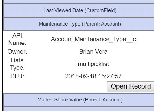Click the API Name: label
Screen dimensions: 154x111
pos(17,39)
